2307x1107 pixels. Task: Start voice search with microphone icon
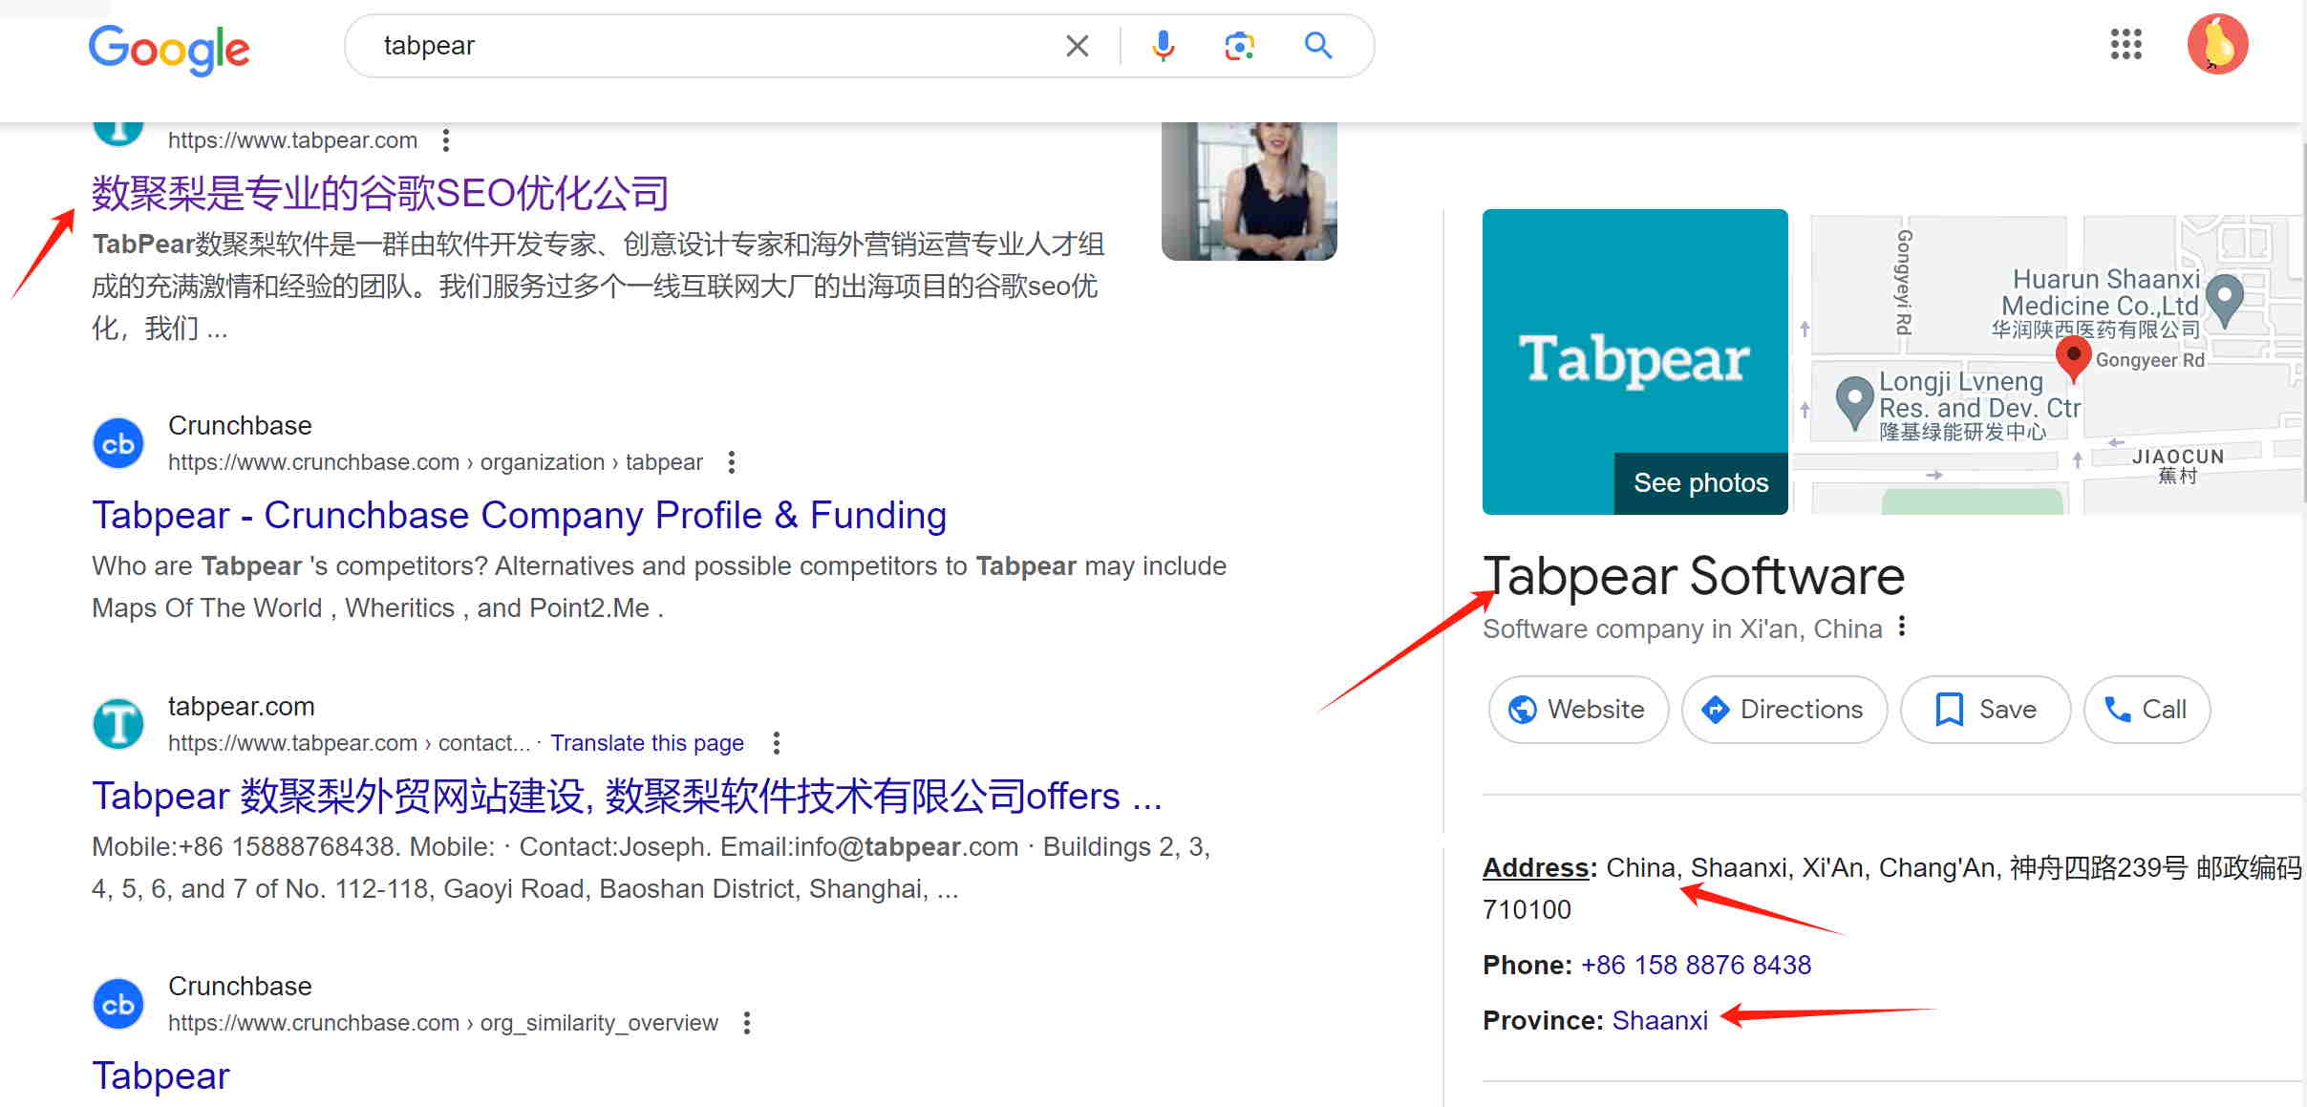1163,46
